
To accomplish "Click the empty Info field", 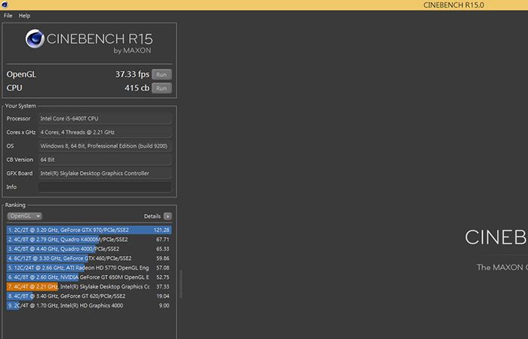I will [105, 187].
